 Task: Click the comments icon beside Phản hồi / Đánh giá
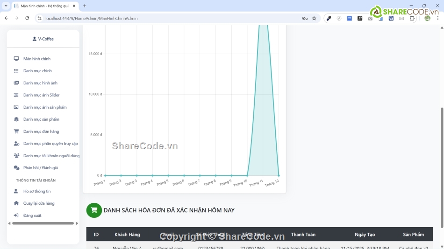pos(16,168)
